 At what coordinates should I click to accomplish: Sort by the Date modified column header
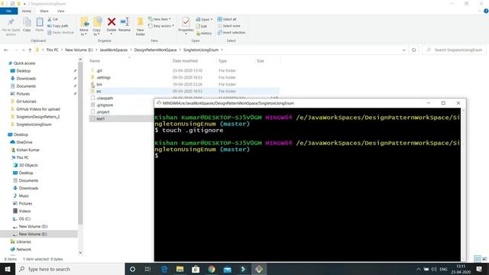coord(185,61)
